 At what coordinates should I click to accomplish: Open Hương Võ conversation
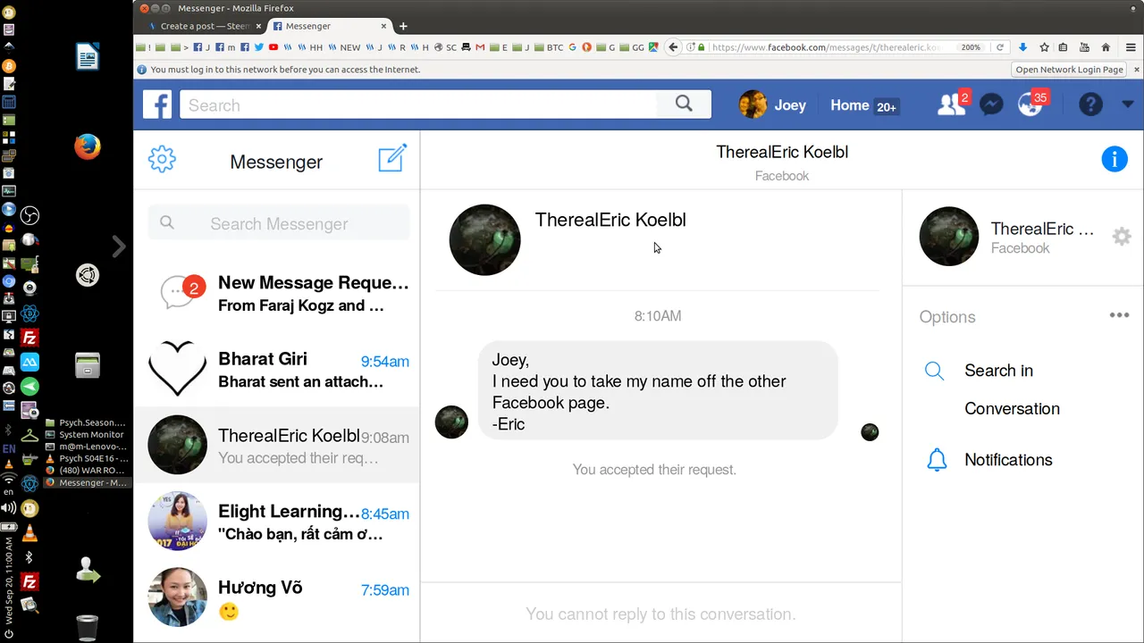[277, 598]
